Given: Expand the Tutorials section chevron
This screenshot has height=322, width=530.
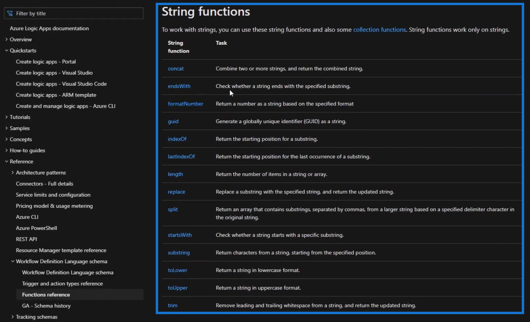Looking at the screenshot, I should [x=7, y=117].
